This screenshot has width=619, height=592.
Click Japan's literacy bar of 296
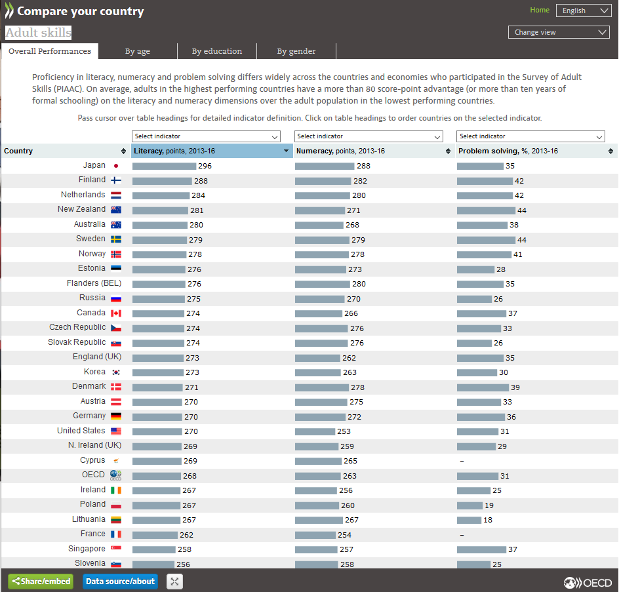164,167
